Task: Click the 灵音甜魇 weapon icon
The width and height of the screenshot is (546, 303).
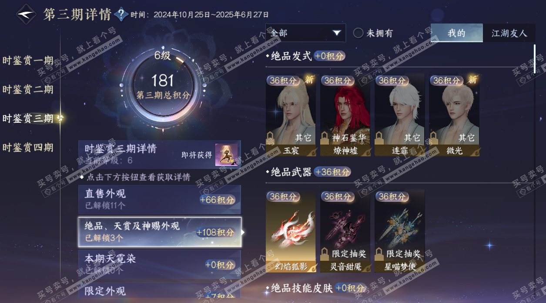Action: [345, 232]
